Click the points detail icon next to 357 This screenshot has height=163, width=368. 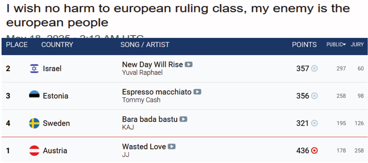tap(314, 68)
